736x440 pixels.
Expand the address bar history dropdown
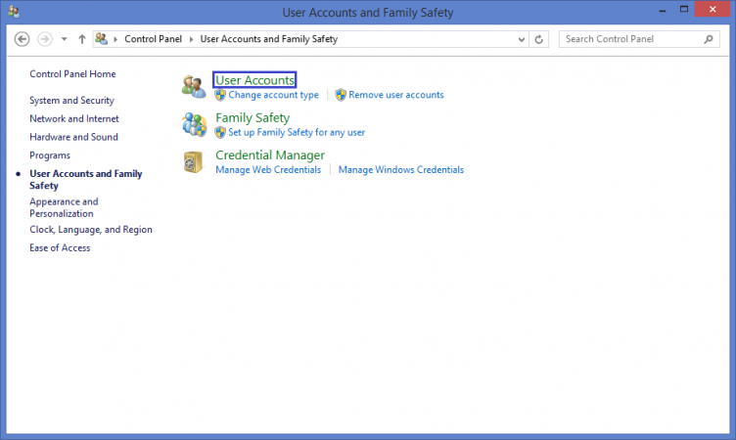[521, 39]
